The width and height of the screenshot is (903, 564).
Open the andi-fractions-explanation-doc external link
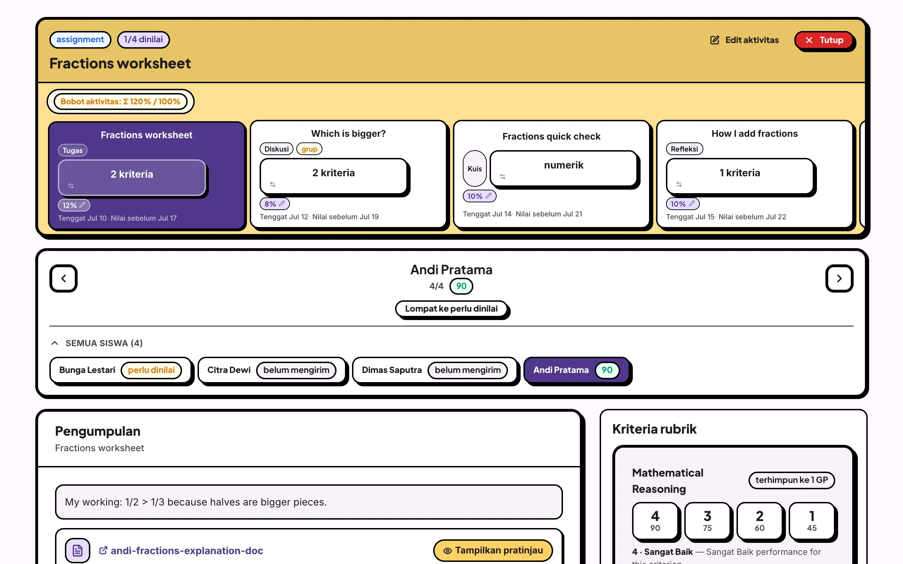pos(181,551)
